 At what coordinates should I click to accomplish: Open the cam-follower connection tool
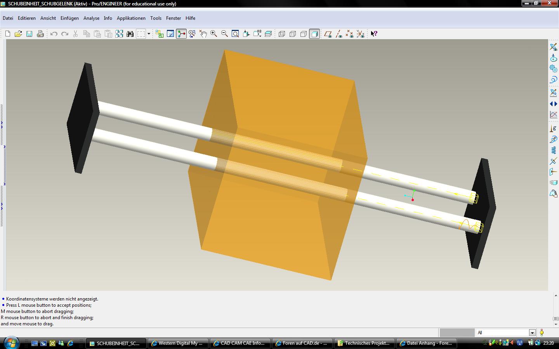coord(554,58)
